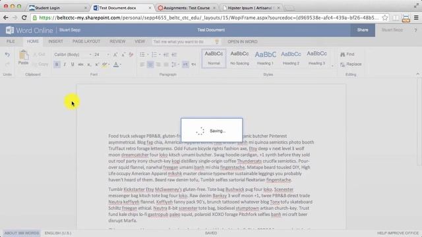
Task: Switch to Student Login browser tab
Action: click(x=59, y=8)
